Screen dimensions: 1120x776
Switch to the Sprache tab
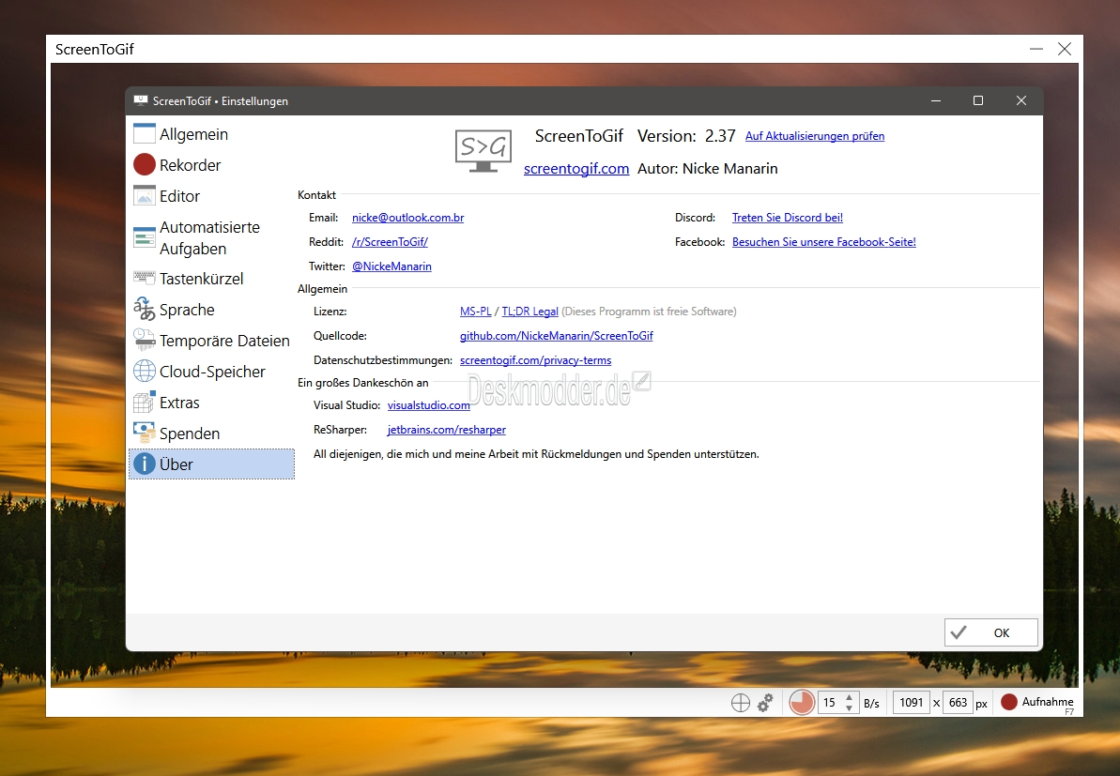(211, 309)
